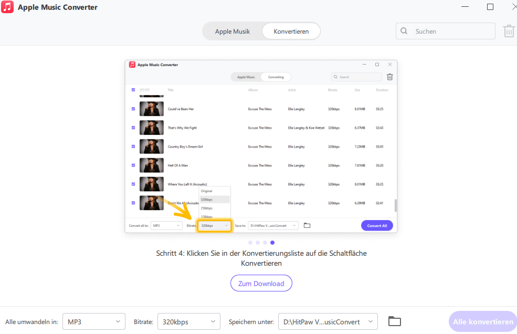Show the first tutorial step via its dot
This screenshot has height=334, width=517.
click(250, 243)
